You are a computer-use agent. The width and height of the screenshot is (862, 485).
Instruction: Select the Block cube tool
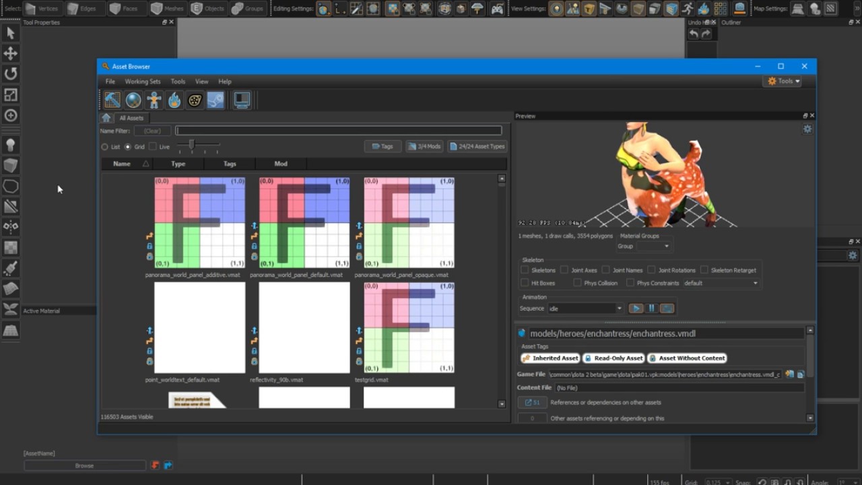(x=11, y=165)
